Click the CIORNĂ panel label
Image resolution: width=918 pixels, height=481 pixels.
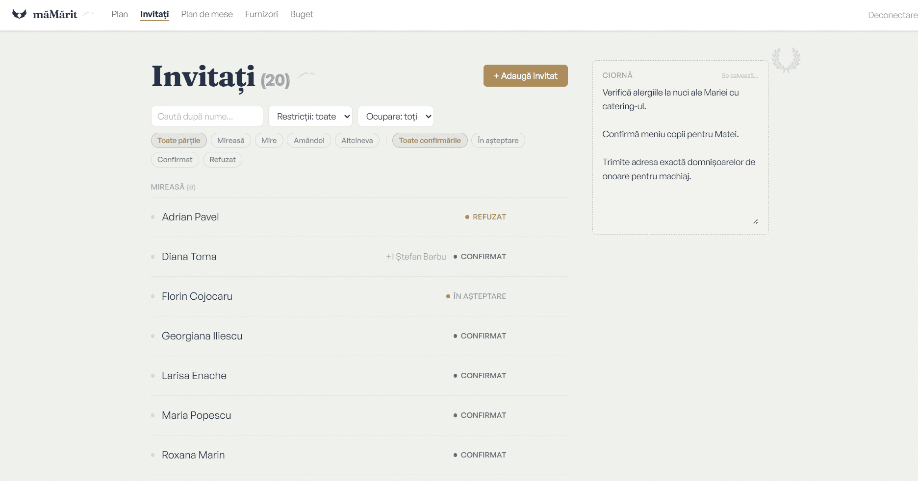coord(617,75)
